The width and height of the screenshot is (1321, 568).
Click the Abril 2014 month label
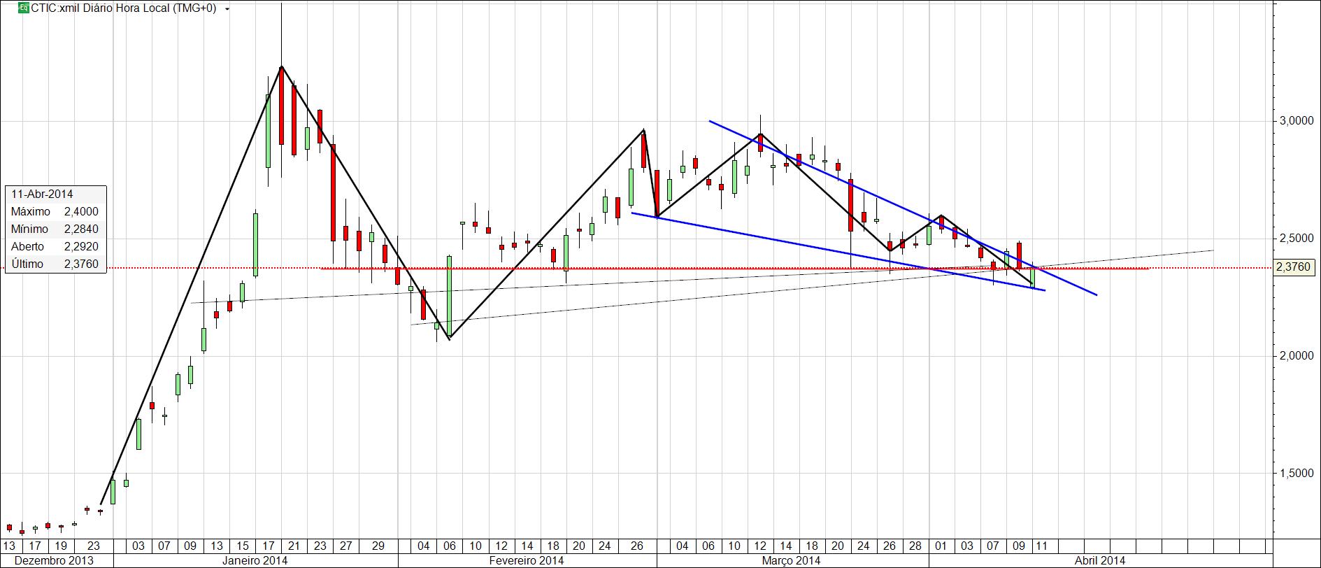point(1100,560)
